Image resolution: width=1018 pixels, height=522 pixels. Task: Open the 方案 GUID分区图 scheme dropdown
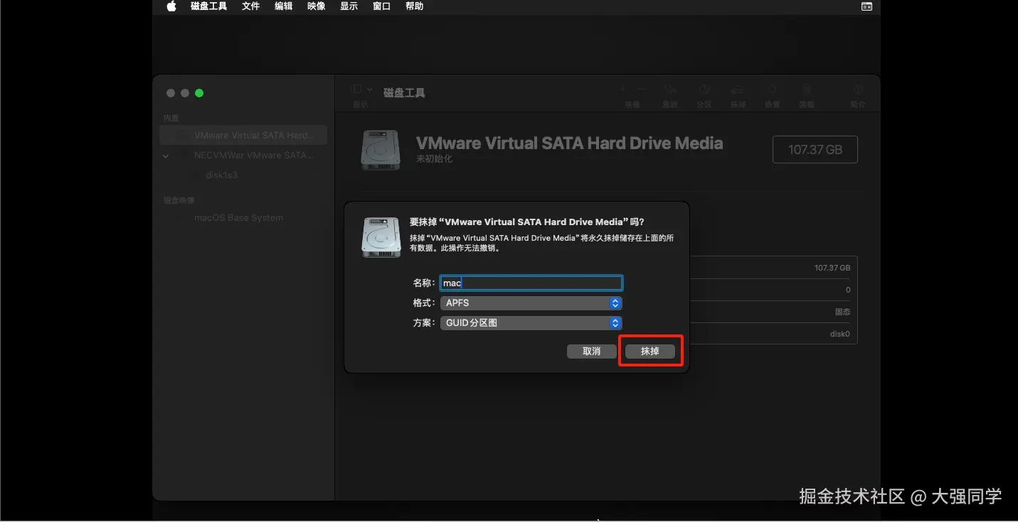click(x=531, y=323)
